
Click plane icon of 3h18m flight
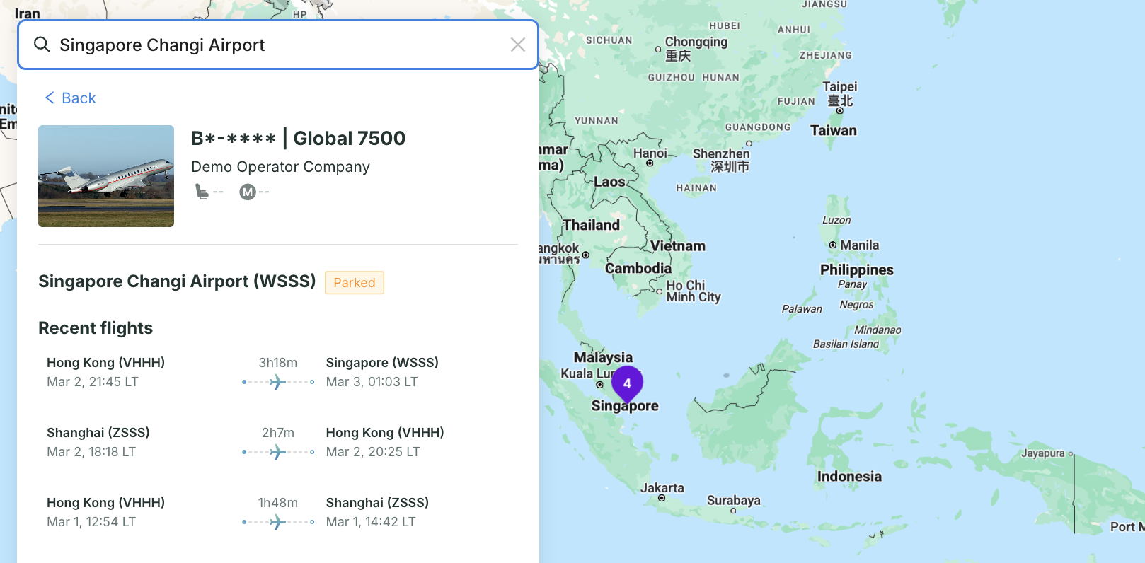278,382
